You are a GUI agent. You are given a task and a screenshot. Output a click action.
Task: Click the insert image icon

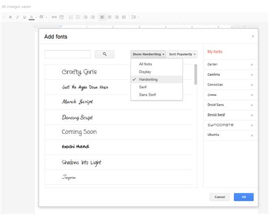click(61, 17)
